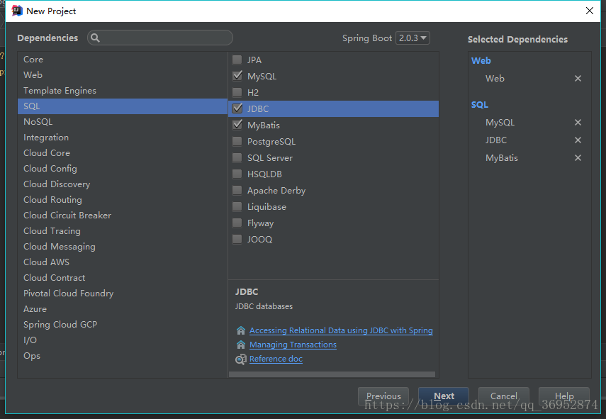
Task: Open the Reference doc link
Action: coord(276,359)
